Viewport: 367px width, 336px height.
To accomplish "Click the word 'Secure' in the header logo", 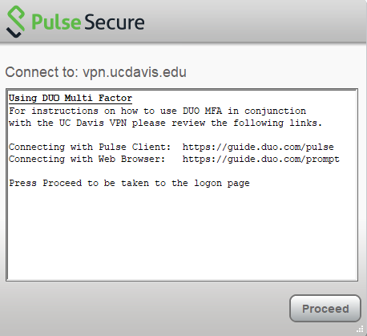I will tap(115, 22).
